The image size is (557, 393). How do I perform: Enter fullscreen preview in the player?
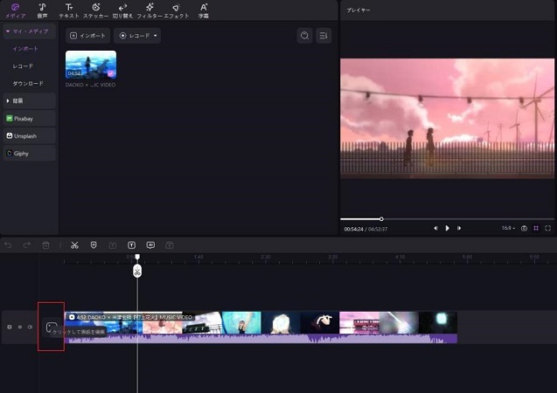click(x=547, y=228)
